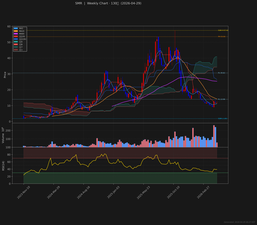Click the 2025-Oct-10 date label
This screenshot has height=225, width=257.
173,193
